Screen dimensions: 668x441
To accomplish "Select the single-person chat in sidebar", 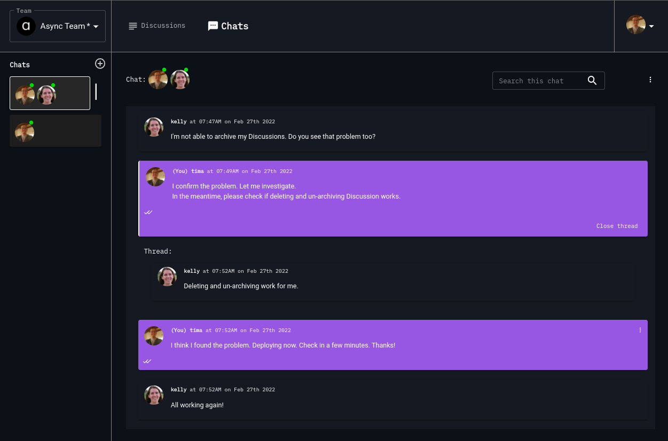I will 56,131.
